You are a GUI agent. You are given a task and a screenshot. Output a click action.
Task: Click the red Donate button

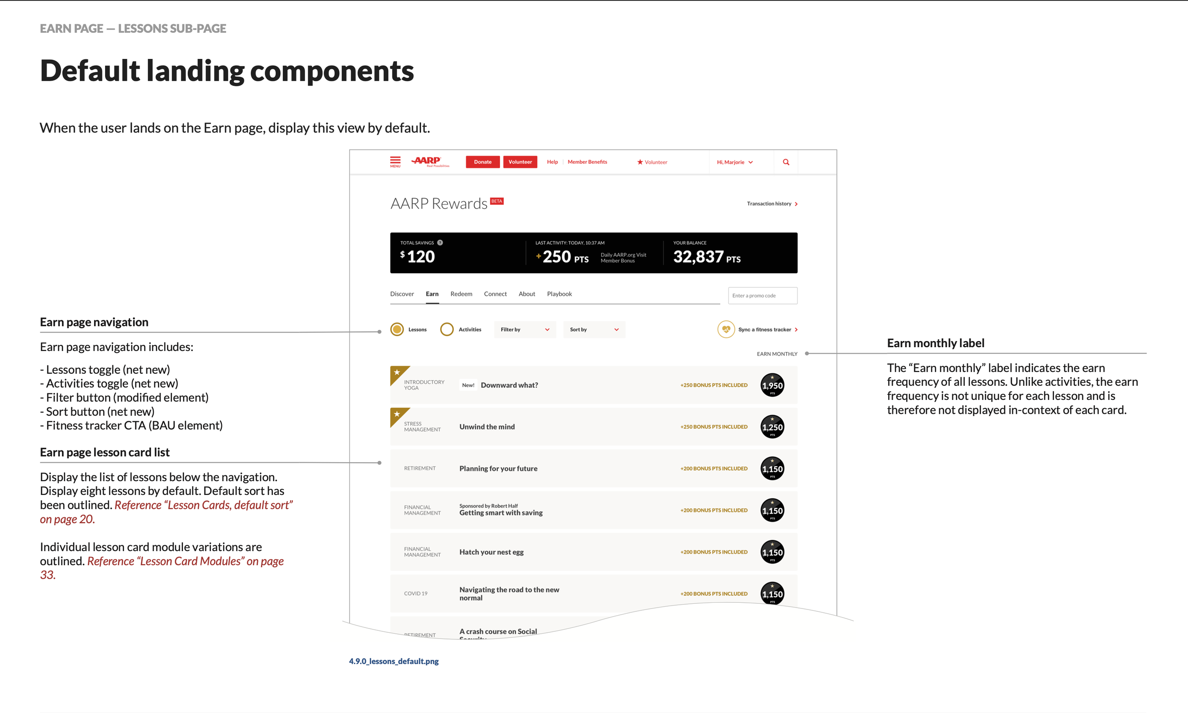coord(482,162)
